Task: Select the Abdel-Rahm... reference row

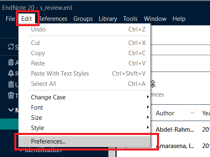Action: [x=181, y=129]
